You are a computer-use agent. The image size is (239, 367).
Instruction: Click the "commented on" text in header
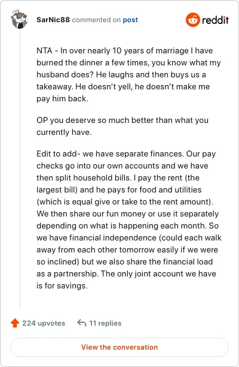coord(96,20)
